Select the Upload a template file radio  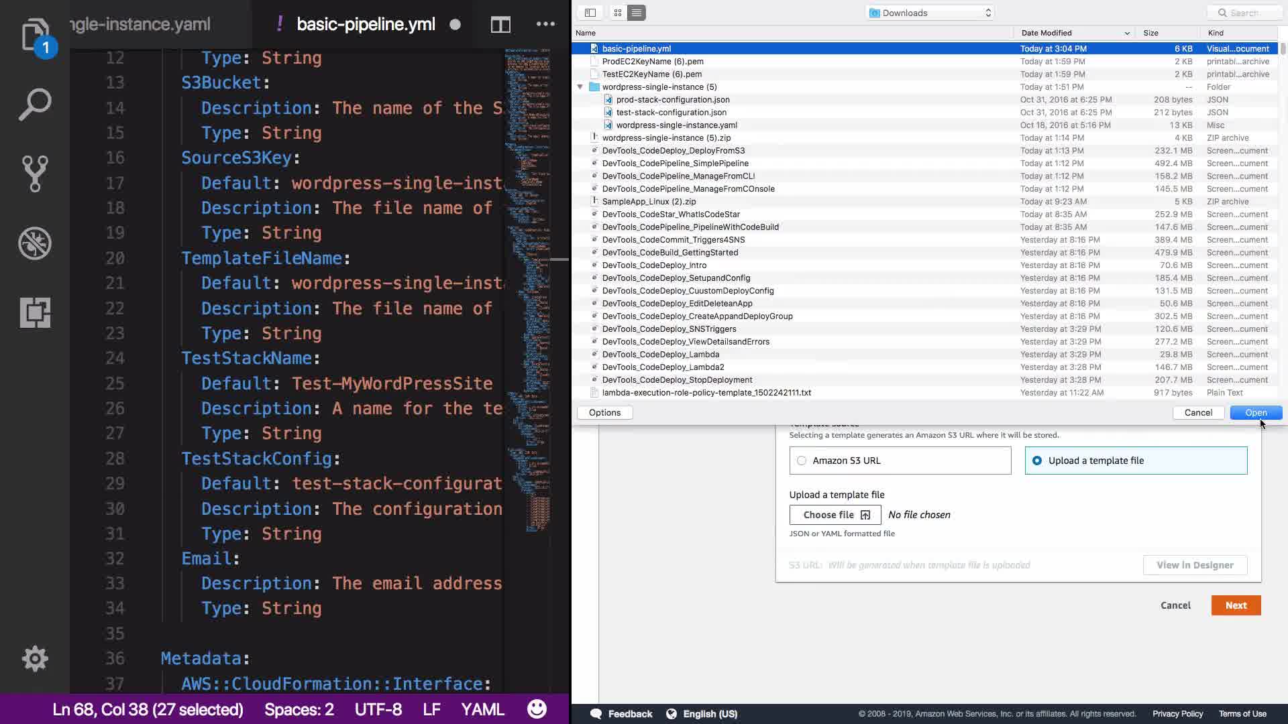pos(1037,461)
